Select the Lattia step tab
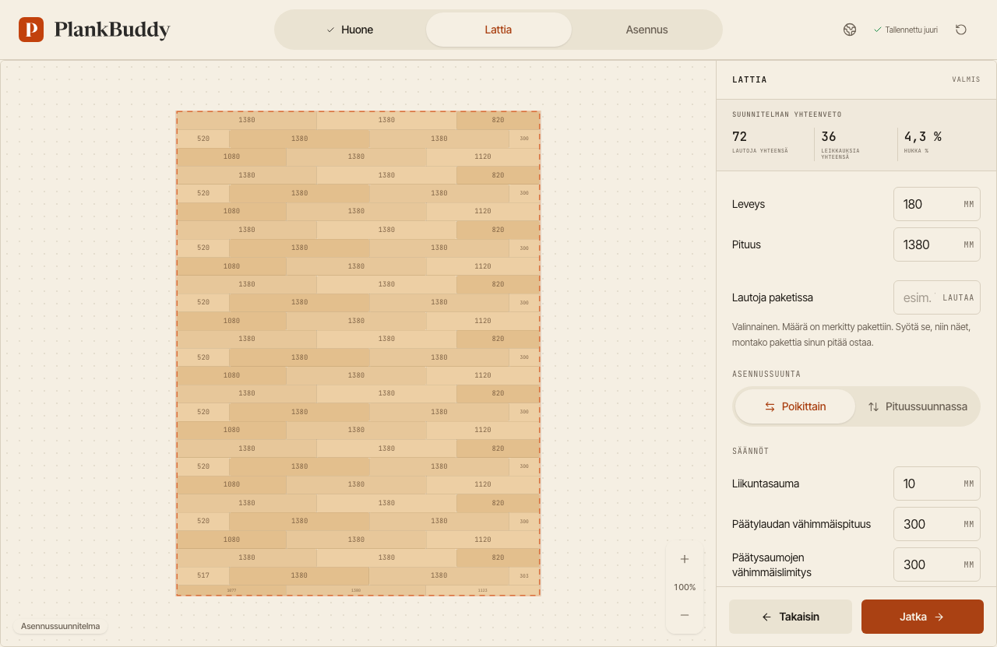This screenshot has width=997, height=647. [498, 30]
